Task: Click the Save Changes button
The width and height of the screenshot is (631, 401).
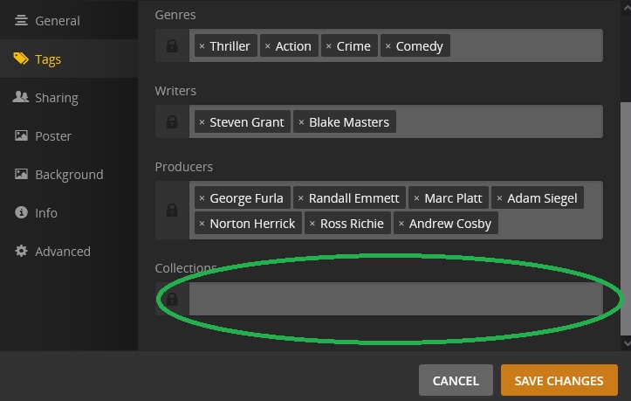Action: click(x=559, y=381)
